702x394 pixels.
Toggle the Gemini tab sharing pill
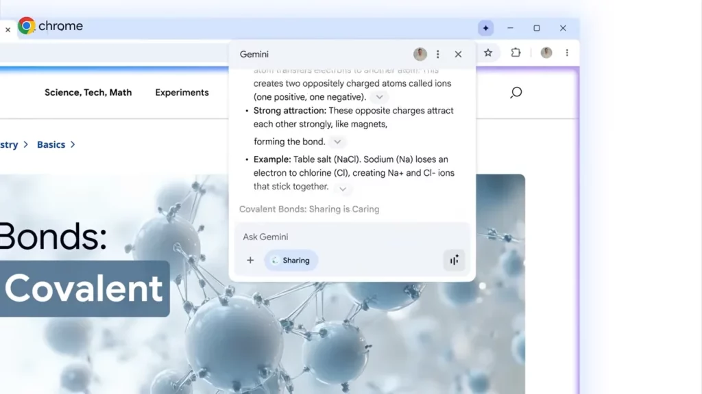point(291,260)
